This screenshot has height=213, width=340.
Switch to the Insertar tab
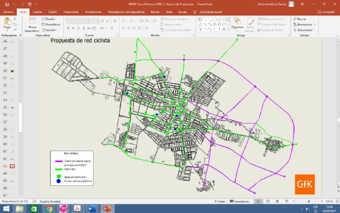tap(37, 11)
